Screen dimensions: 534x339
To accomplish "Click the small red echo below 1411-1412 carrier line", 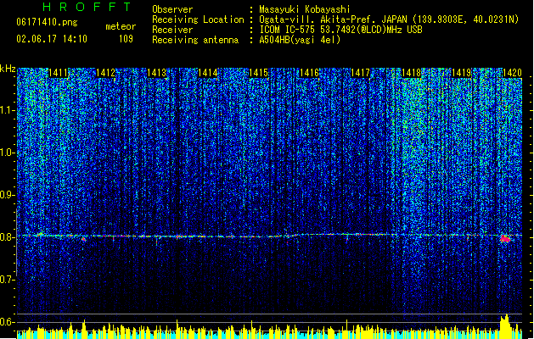I will pos(84,239).
